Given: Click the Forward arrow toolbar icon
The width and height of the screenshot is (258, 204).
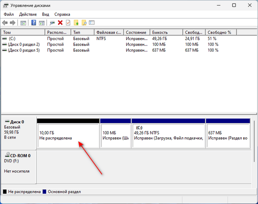Looking at the screenshot, I should click(x=13, y=23).
